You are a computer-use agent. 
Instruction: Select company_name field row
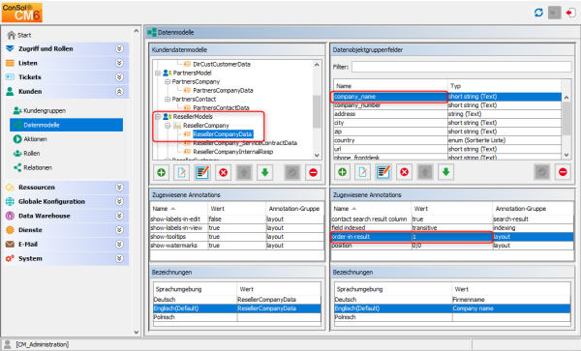(446, 97)
